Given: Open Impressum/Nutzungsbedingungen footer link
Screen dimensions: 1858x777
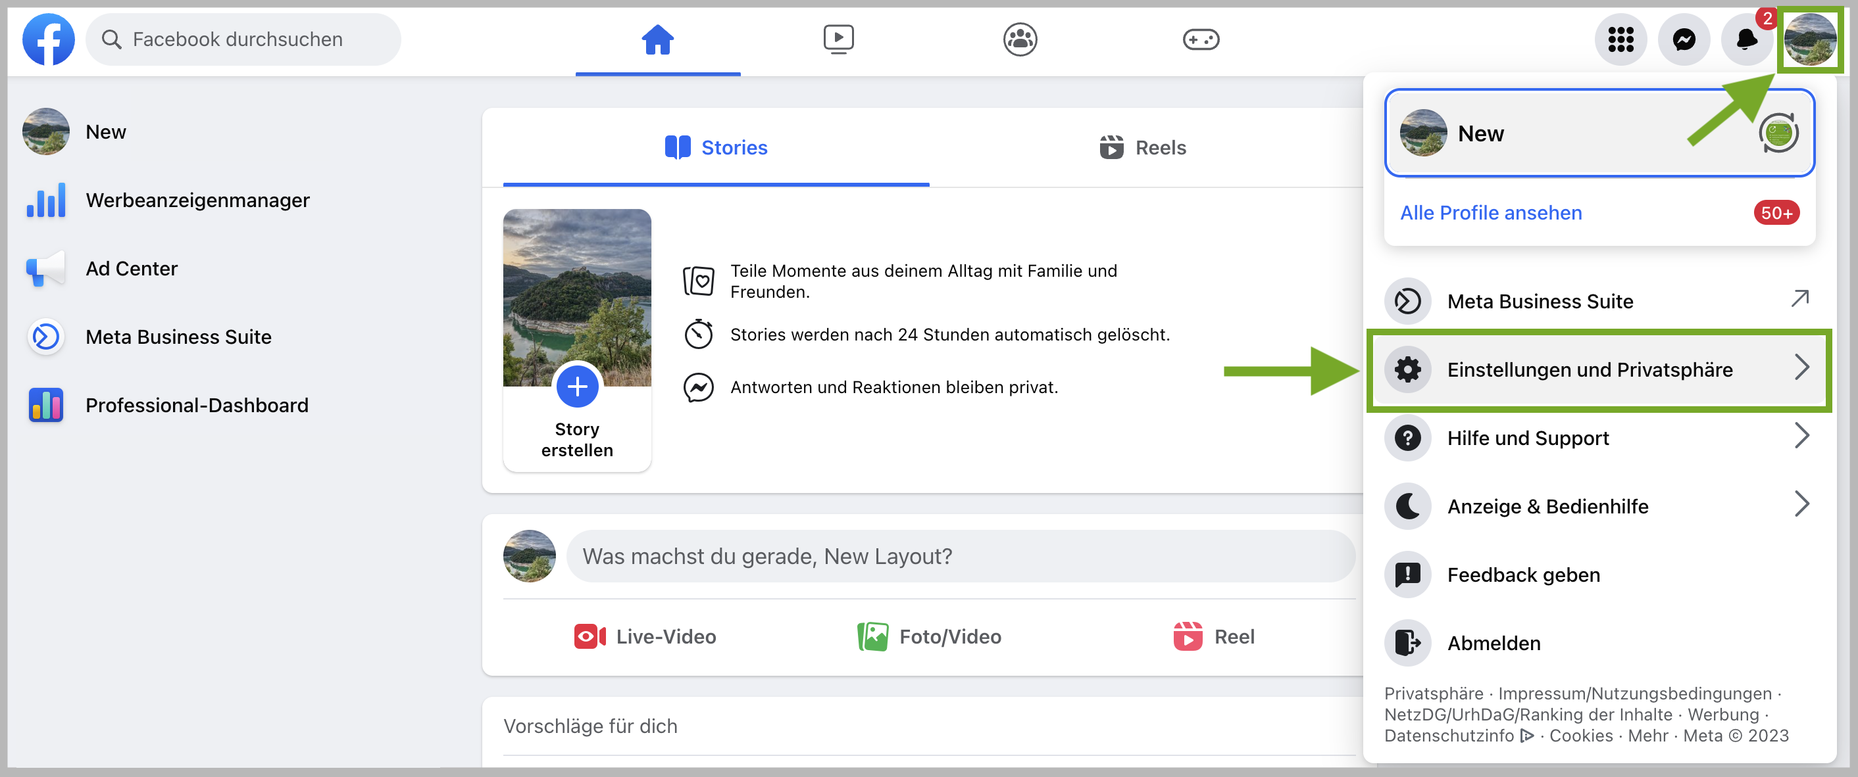Looking at the screenshot, I should tap(1634, 694).
